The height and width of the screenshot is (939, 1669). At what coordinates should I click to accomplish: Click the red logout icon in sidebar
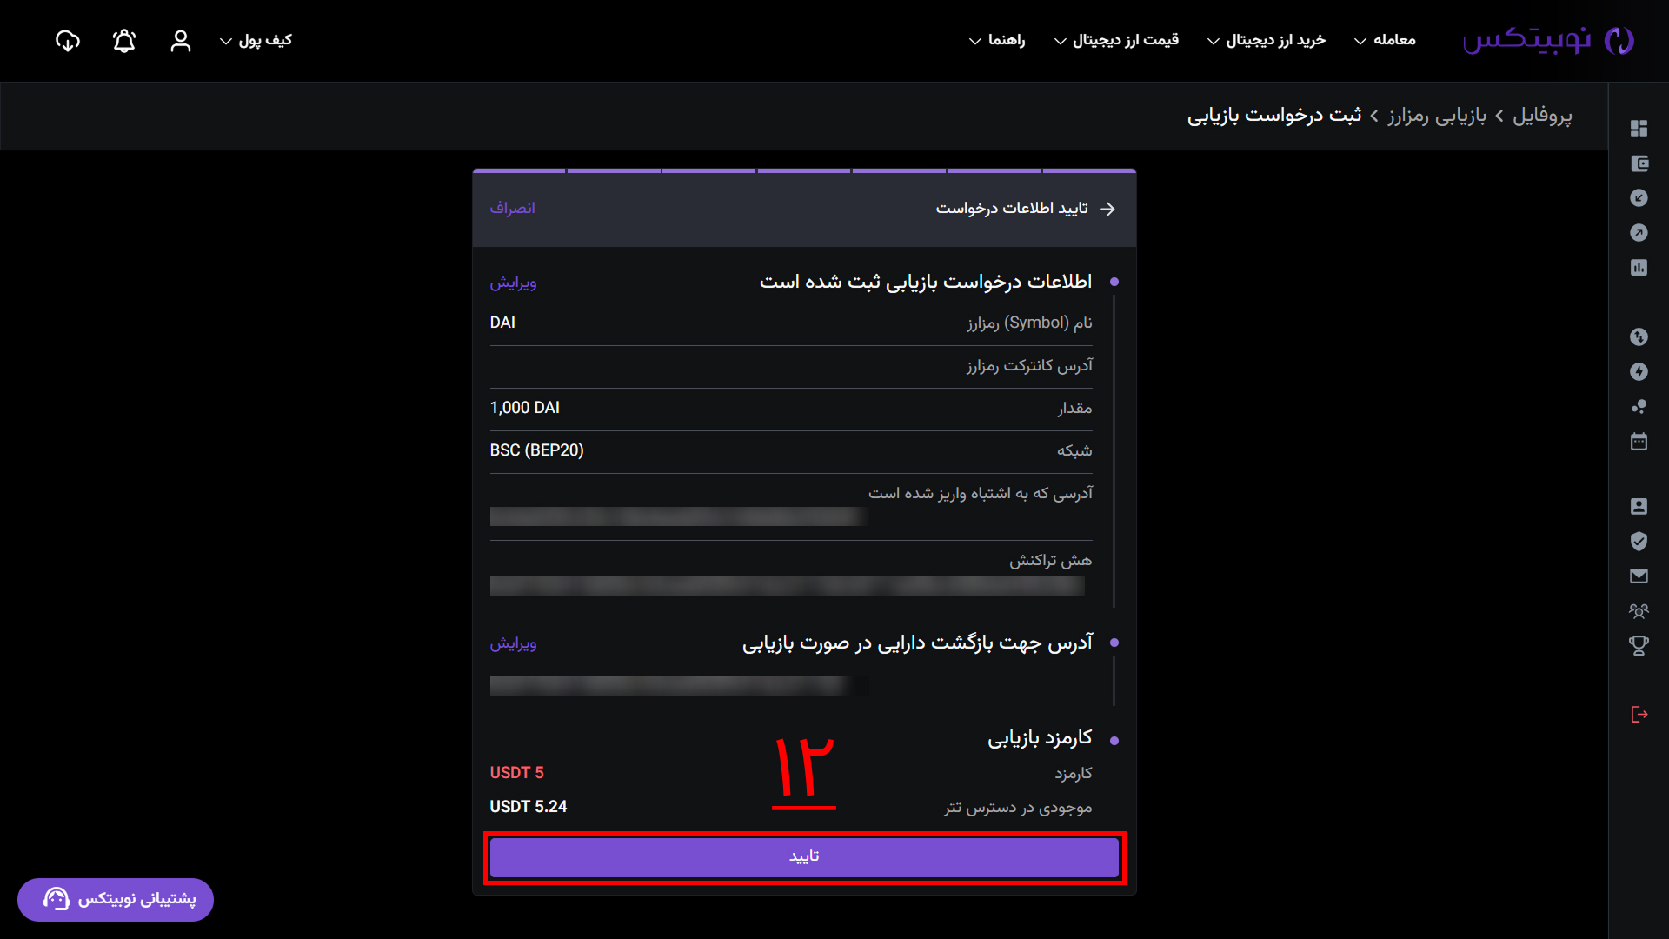pos(1639,714)
